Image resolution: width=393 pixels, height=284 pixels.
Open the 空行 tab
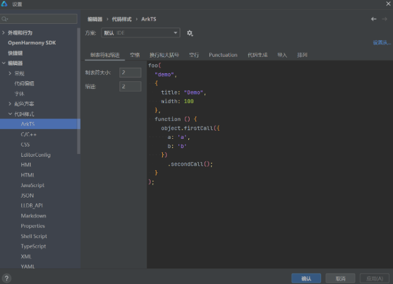click(194, 55)
